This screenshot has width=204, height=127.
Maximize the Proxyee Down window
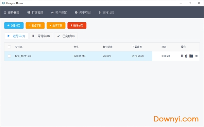190,3
